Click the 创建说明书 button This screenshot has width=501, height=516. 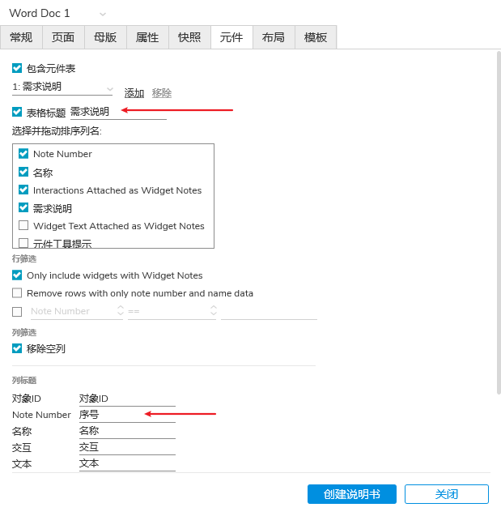coord(352,494)
